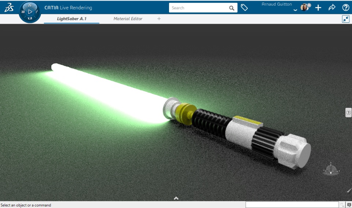352x208 pixels.
Task: Open the Arnaud Guitton user name menu
Action: (276, 4)
